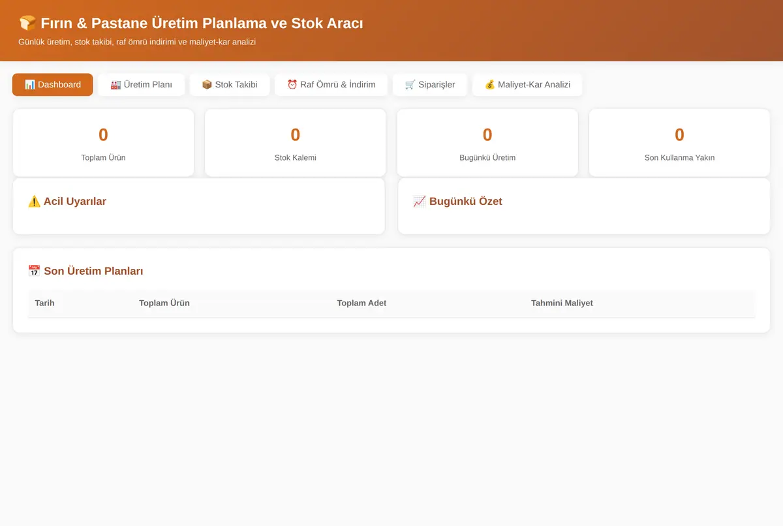The height and width of the screenshot is (526, 783).
Task: Click the chart icon beside Bugünkü Özet
Action: click(x=420, y=202)
